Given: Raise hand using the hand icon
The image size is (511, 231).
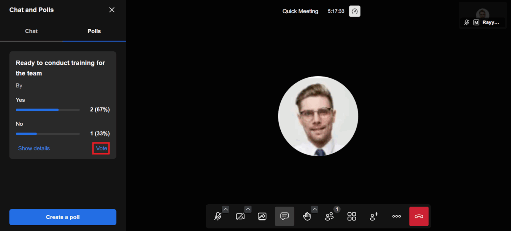Looking at the screenshot, I should [x=307, y=217].
